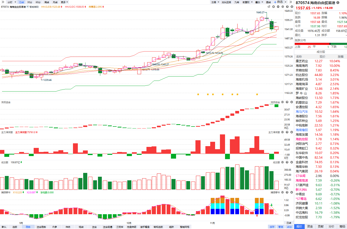Open main chart indicator settings gear

(283, 7)
